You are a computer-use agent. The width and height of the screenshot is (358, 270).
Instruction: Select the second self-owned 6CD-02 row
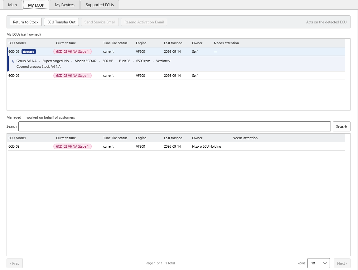point(176,76)
